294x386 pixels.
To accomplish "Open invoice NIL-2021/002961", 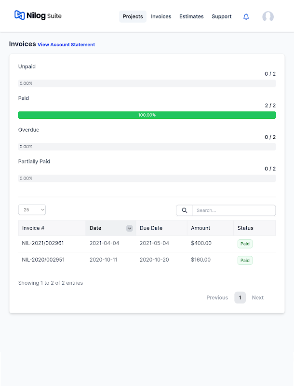I will point(43,243).
